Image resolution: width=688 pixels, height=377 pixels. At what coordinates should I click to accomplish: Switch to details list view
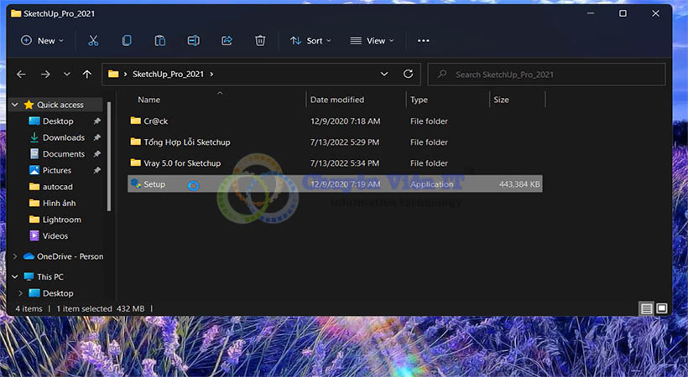pyautogui.click(x=647, y=308)
